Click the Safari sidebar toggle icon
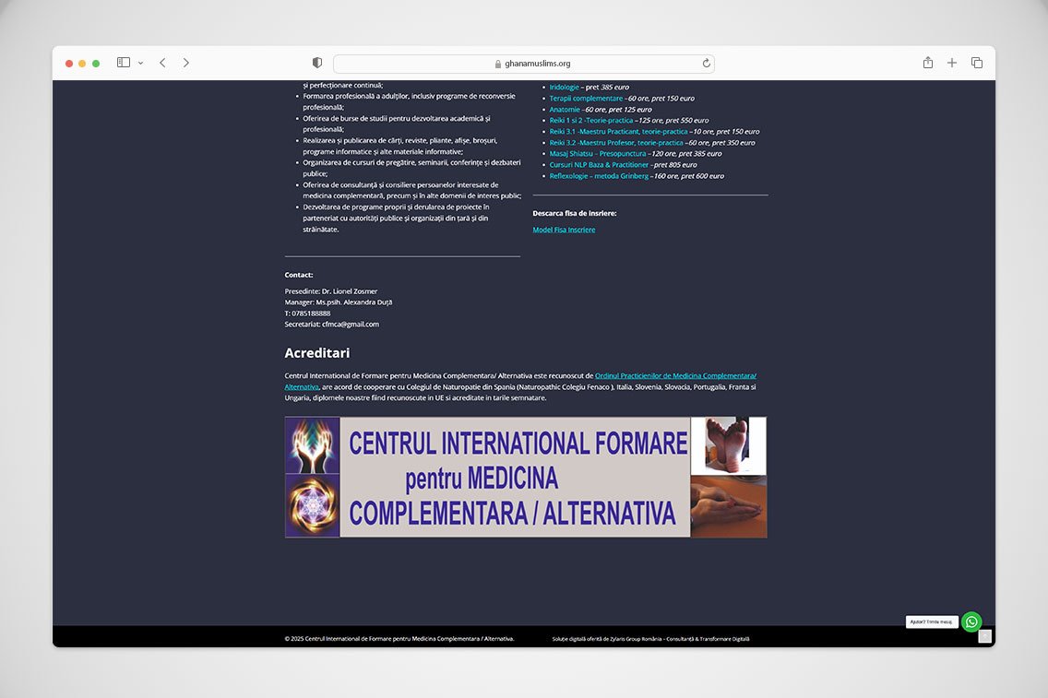The width and height of the screenshot is (1048, 698). click(x=124, y=63)
